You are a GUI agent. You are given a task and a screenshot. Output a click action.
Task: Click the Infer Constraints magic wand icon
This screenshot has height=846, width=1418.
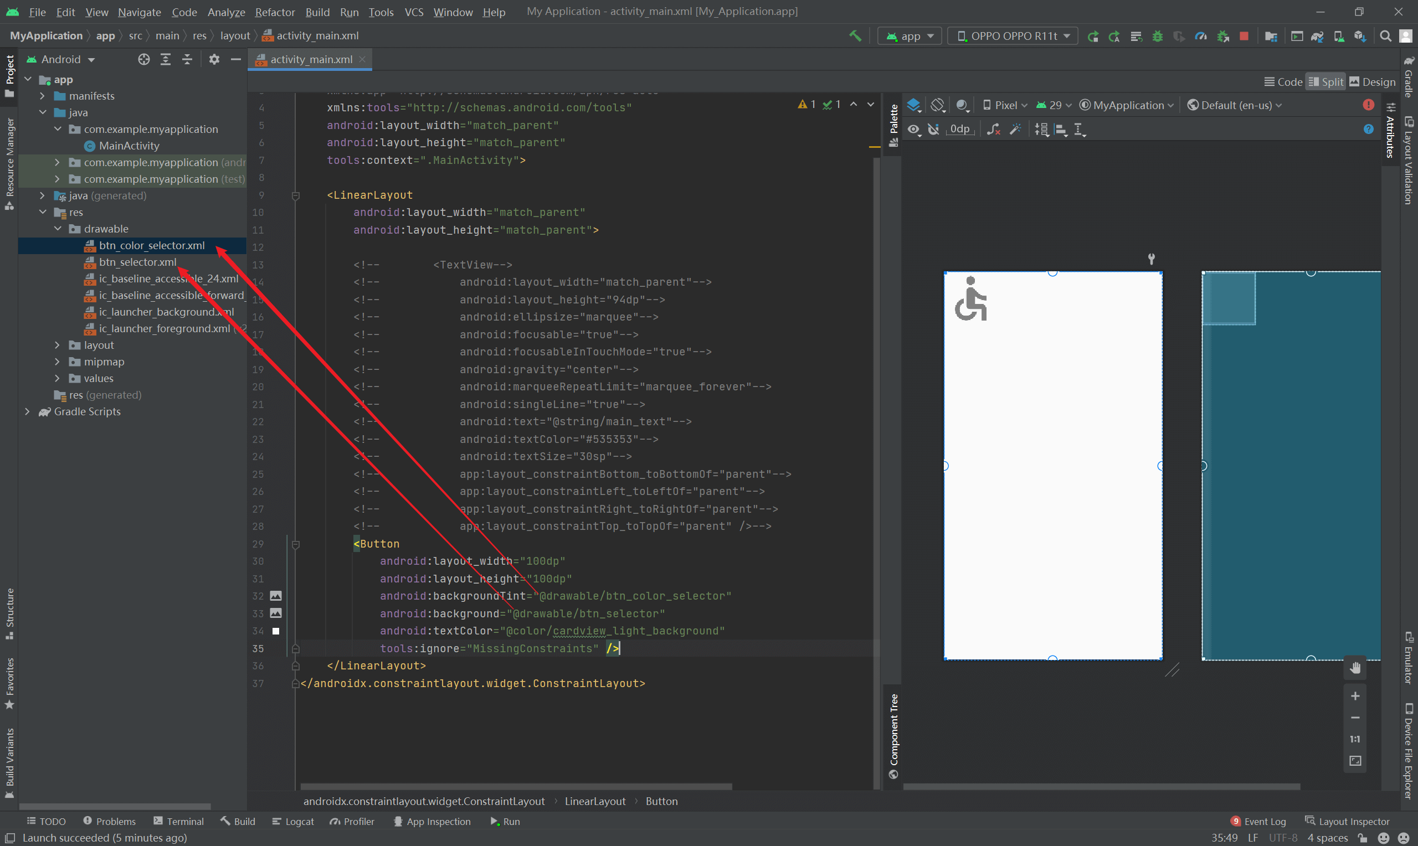(1015, 130)
